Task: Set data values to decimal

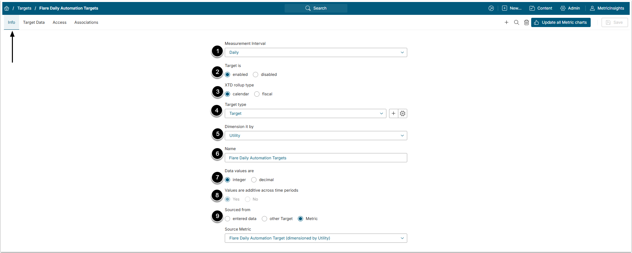Action: pyautogui.click(x=254, y=180)
